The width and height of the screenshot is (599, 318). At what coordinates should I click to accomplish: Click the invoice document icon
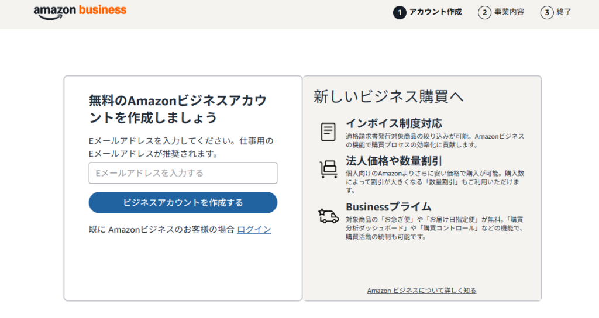click(x=328, y=132)
